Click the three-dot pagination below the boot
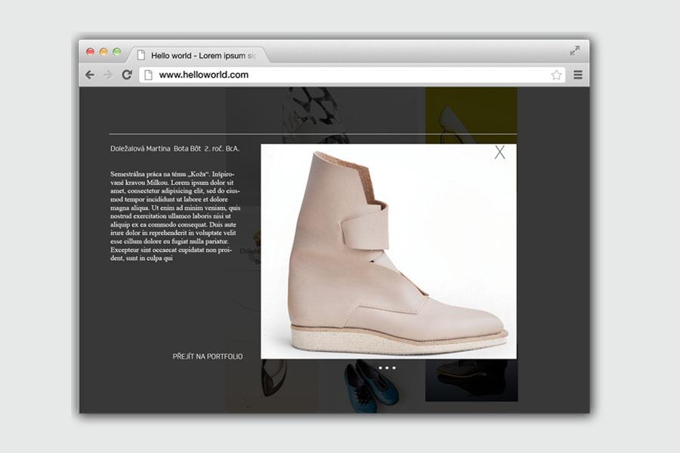Image resolution: width=680 pixels, height=453 pixels. [x=387, y=368]
